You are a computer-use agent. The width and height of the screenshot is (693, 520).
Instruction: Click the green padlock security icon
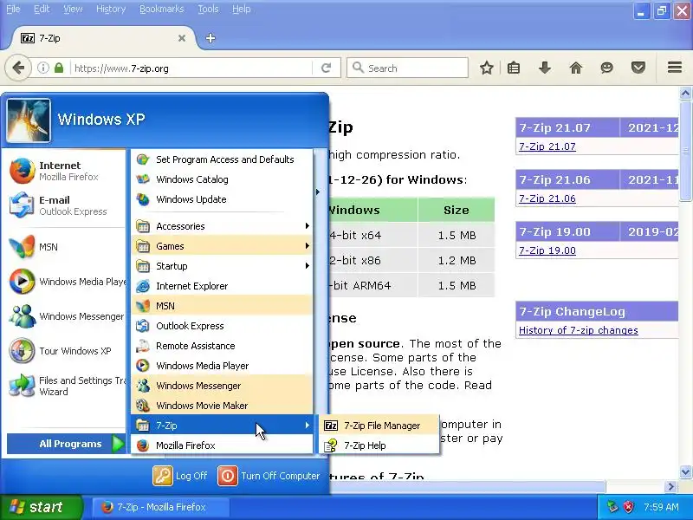pyautogui.click(x=59, y=68)
